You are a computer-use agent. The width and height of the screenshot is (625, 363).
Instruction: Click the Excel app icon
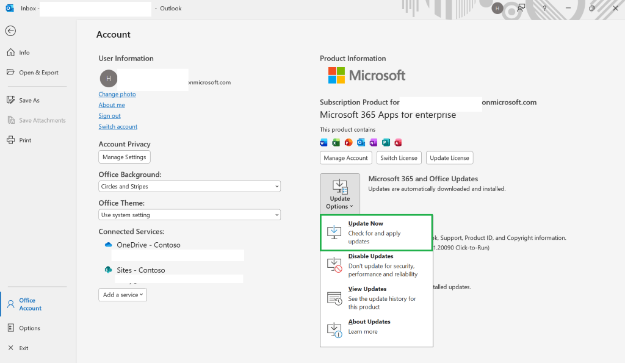pos(336,143)
